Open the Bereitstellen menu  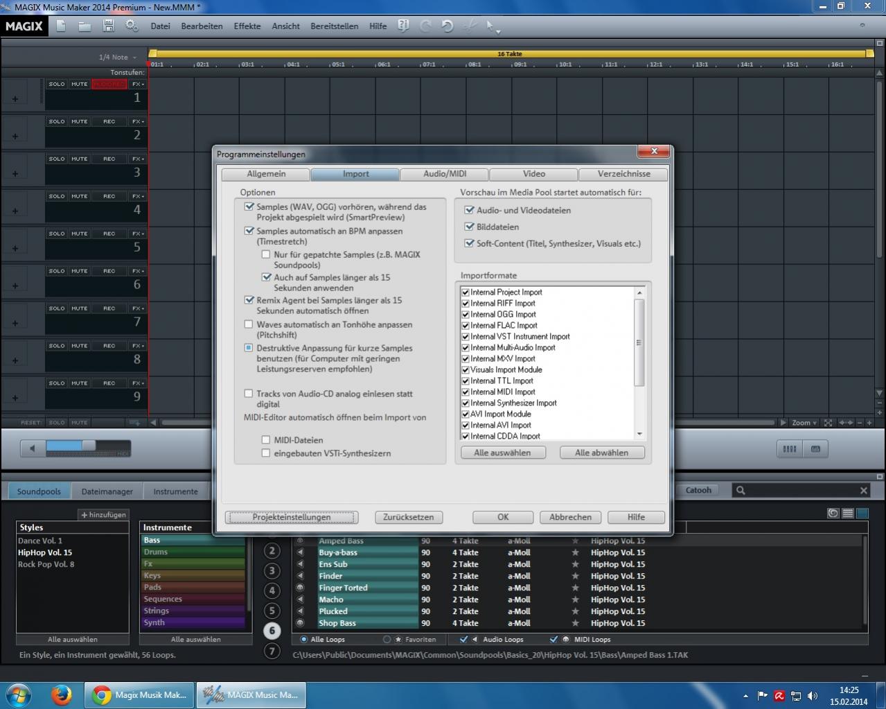[335, 26]
